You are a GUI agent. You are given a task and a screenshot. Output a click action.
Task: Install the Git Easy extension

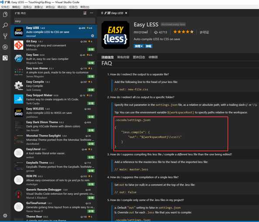point(91,49)
